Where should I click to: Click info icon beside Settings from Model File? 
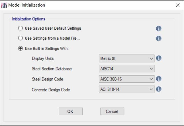click(x=159, y=38)
